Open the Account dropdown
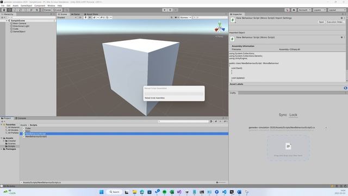The image size is (348, 196). pos(304,10)
